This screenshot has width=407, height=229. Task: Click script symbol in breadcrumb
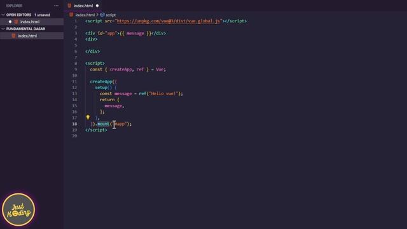pyautogui.click(x=111, y=15)
